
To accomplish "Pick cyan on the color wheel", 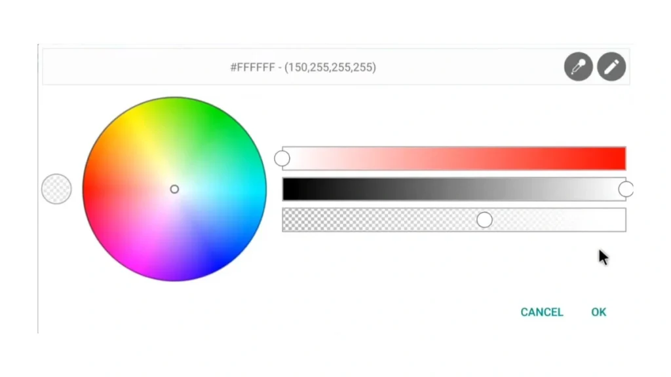I will [257, 189].
